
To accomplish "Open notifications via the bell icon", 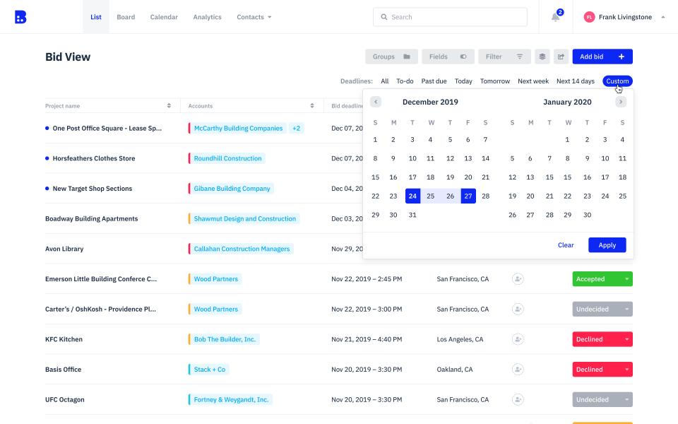I will click(x=555, y=16).
